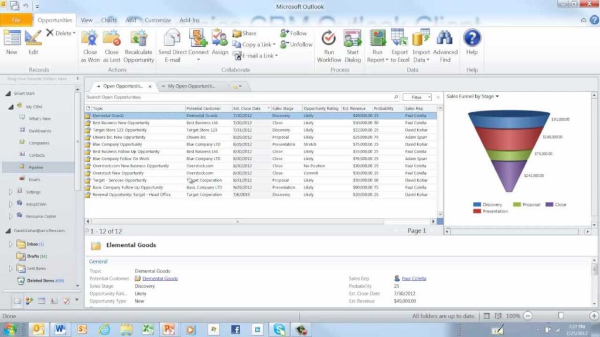Open Paul Colella sales rep link
Screen dimensions: 600x337
[x=414, y=278]
